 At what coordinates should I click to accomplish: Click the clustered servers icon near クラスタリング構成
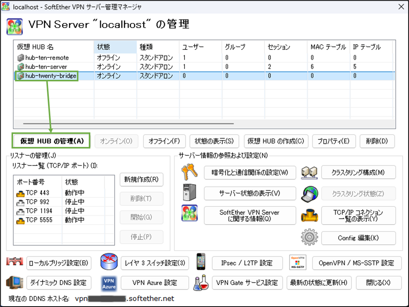click(x=310, y=173)
